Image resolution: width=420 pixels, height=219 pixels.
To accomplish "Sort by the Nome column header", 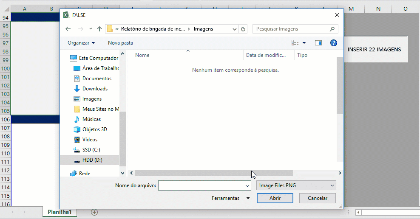I will coord(142,55).
